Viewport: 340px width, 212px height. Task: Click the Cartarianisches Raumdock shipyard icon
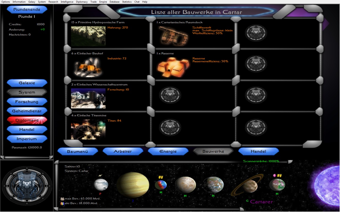click(x=173, y=36)
